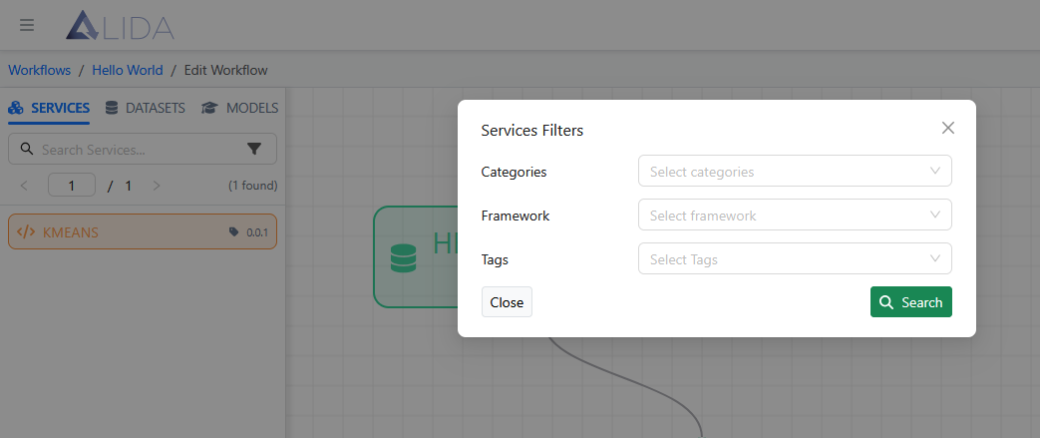
Task: Click the Edit Workflow breadcrumb text
Action: [226, 70]
